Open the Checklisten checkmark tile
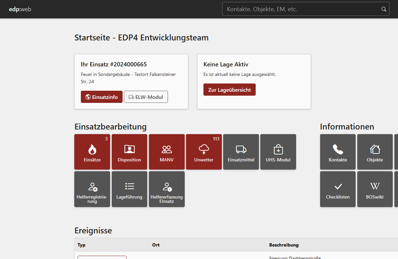Screen dimensions: 398x259 (x=338, y=189)
